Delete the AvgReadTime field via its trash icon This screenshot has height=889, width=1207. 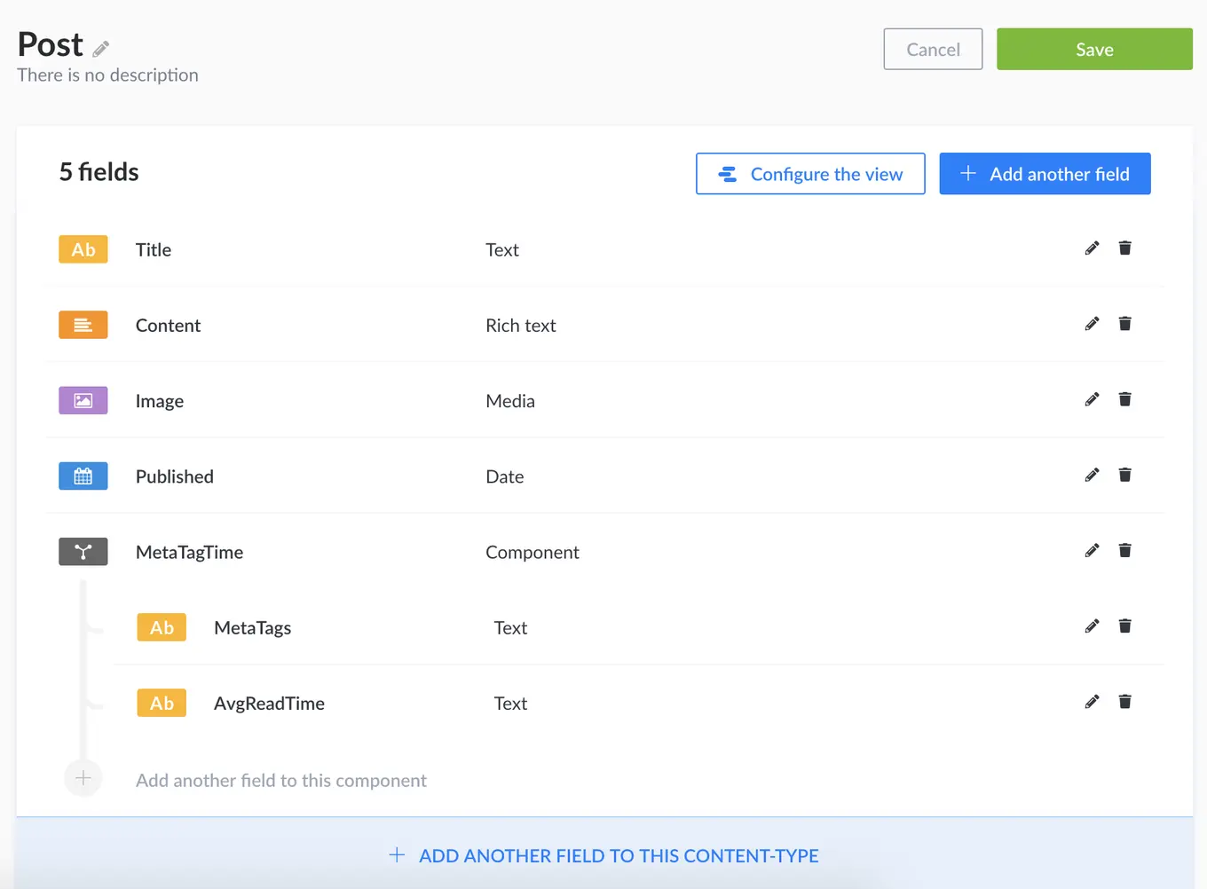1124,701
